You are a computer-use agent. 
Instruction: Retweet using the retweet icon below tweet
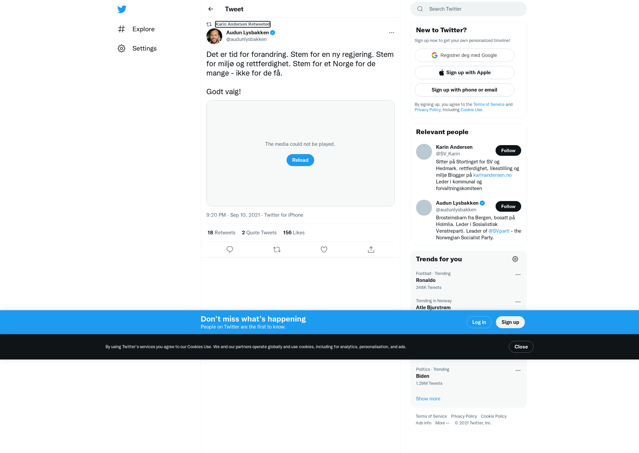coord(277,249)
